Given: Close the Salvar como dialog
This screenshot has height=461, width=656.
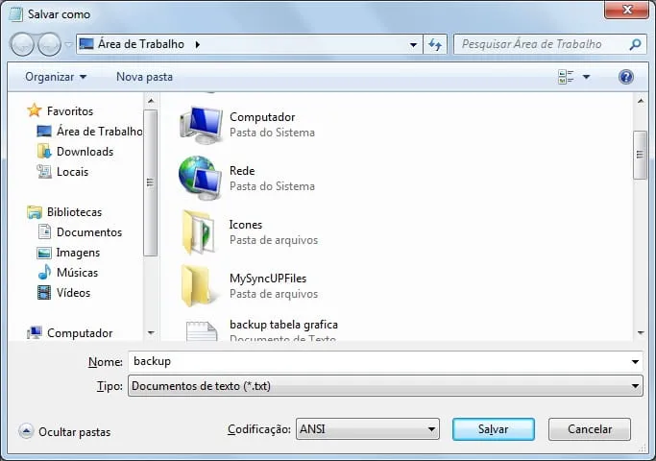Looking at the screenshot, I should point(626,10).
